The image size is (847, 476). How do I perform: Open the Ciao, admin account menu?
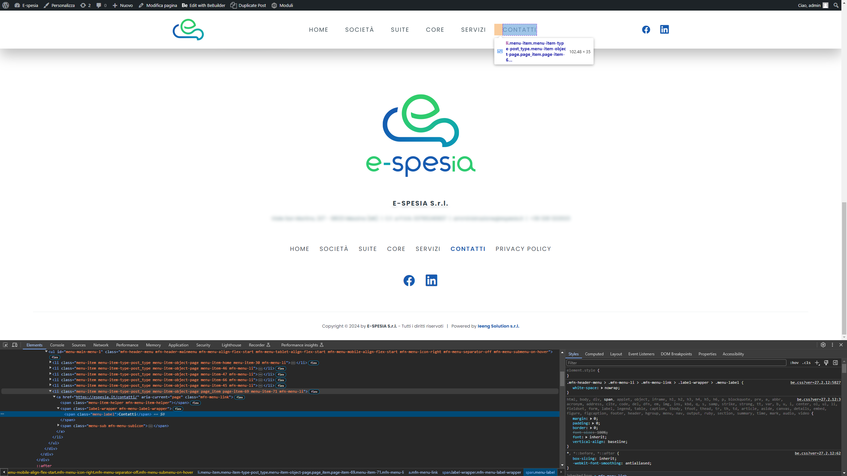tap(813, 5)
